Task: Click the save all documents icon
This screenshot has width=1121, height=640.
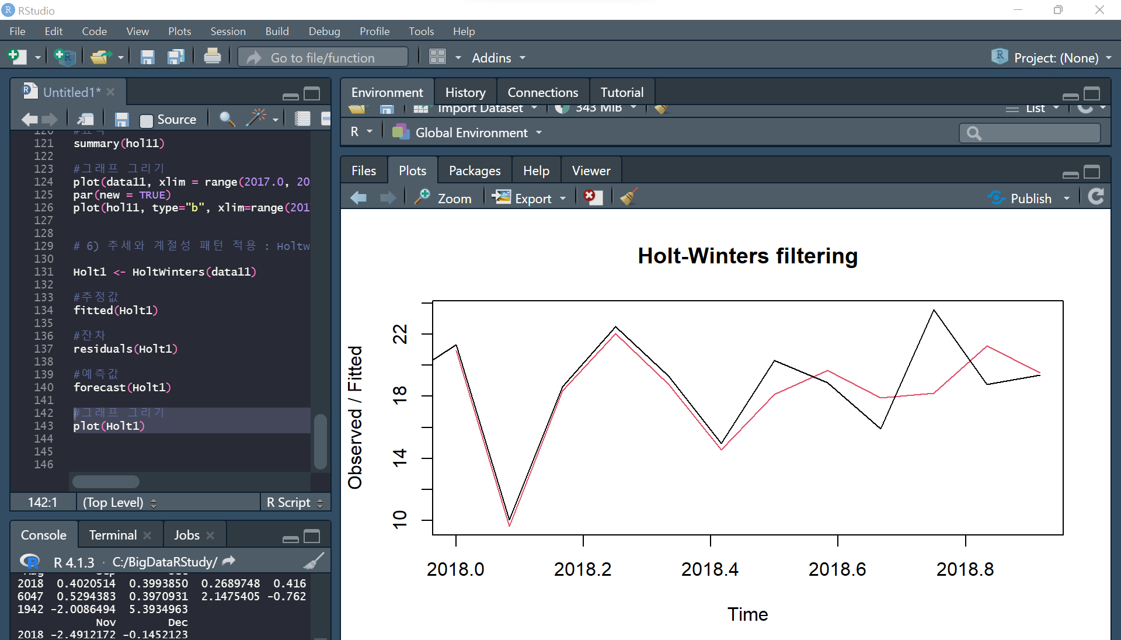Action: click(x=175, y=57)
